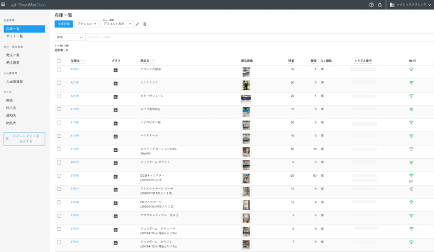
Task: Open the 在庫ID column sort dropdown
Action: point(83,61)
